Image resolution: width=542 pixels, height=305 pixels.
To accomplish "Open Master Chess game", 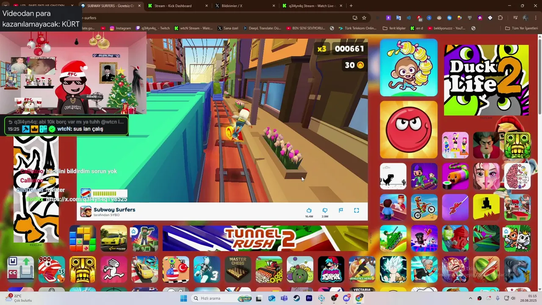I will coord(238,269).
